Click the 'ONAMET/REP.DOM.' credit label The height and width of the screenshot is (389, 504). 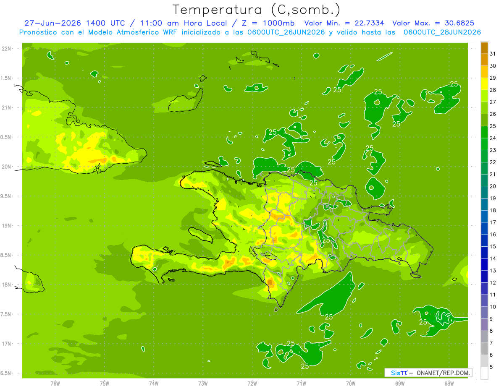pos(443,373)
